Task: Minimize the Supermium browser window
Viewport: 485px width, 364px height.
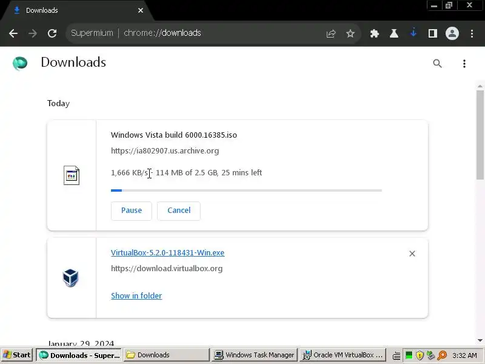Action: coord(434,5)
